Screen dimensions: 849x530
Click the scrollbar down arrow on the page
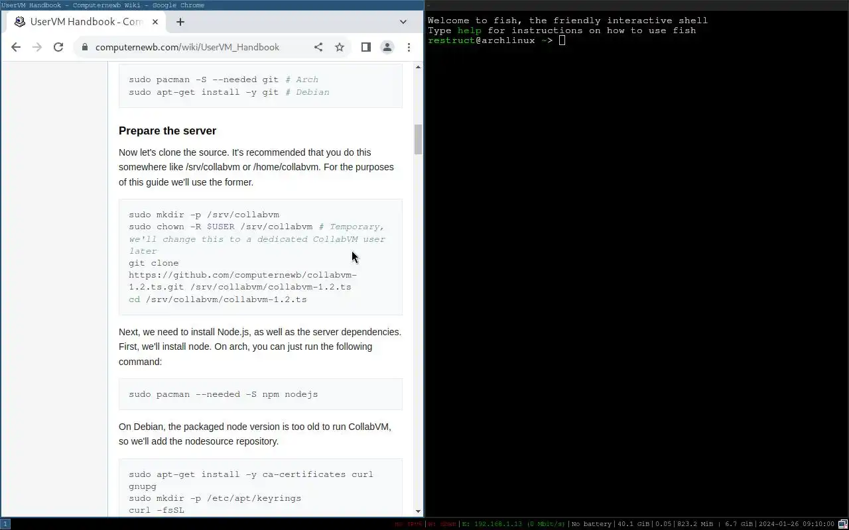[419, 511]
